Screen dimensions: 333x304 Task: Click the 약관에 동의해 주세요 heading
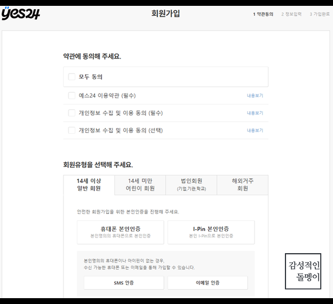(x=92, y=56)
